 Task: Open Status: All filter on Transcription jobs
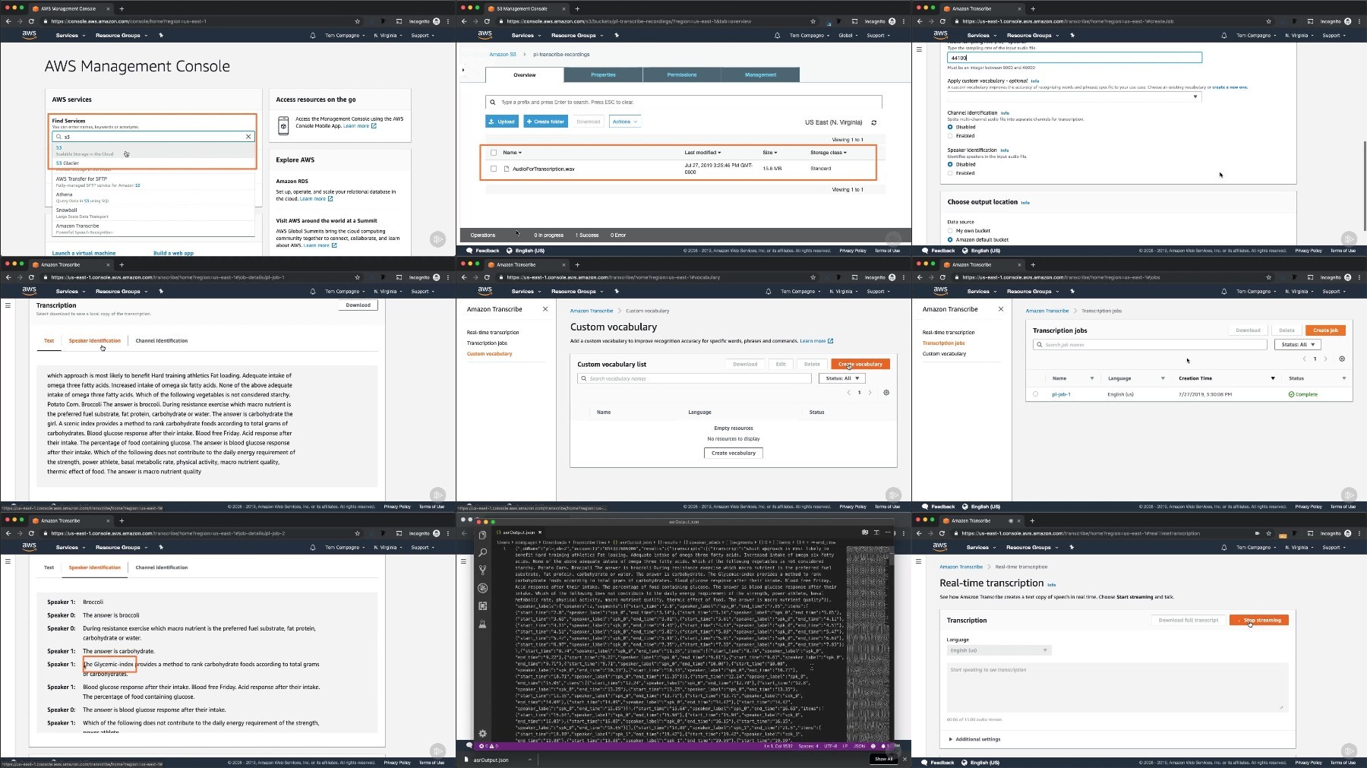coord(1297,344)
